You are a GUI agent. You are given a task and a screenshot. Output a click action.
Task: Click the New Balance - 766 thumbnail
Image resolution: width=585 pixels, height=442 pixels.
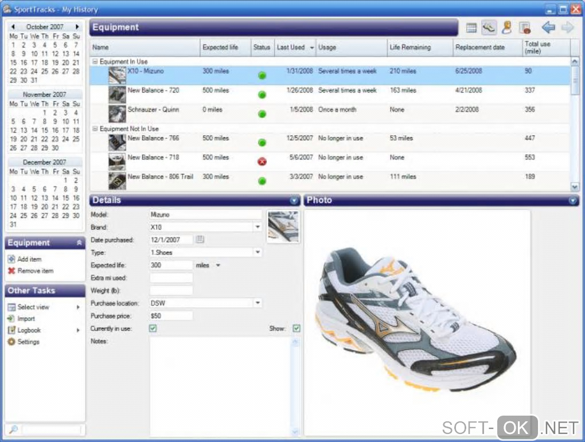pos(117,143)
